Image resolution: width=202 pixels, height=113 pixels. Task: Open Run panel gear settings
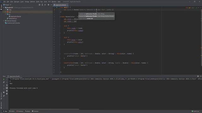pos(198,76)
